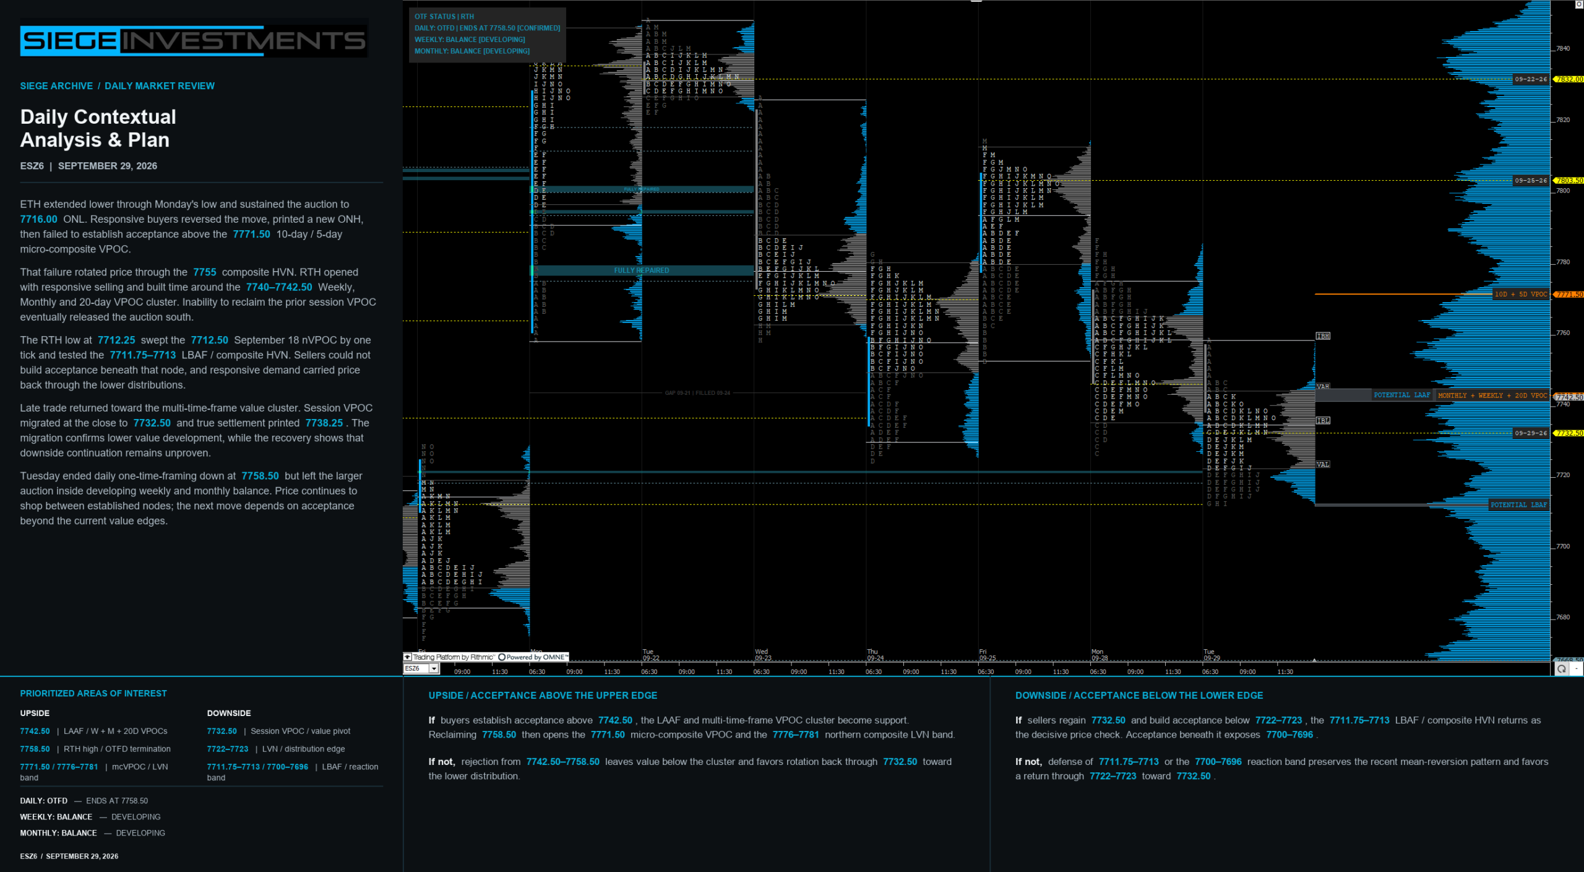Select the VAH marker on Tuesday's profile
The image size is (1584, 872).
click(x=1323, y=386)
